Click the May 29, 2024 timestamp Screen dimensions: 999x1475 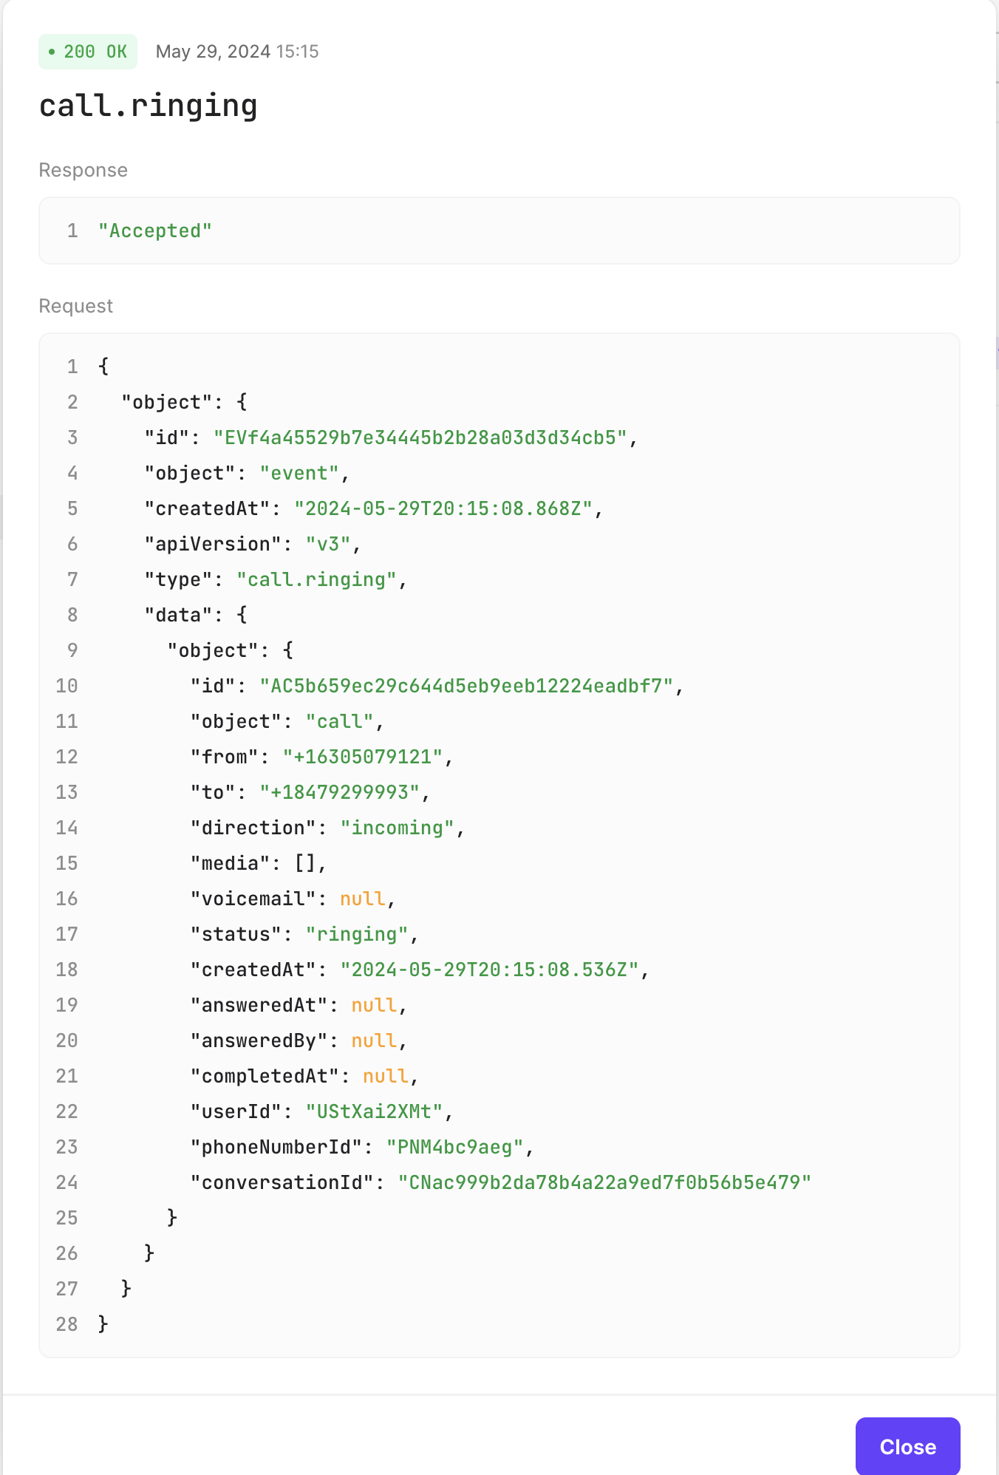pyautogui.click(x=236, y=52)
